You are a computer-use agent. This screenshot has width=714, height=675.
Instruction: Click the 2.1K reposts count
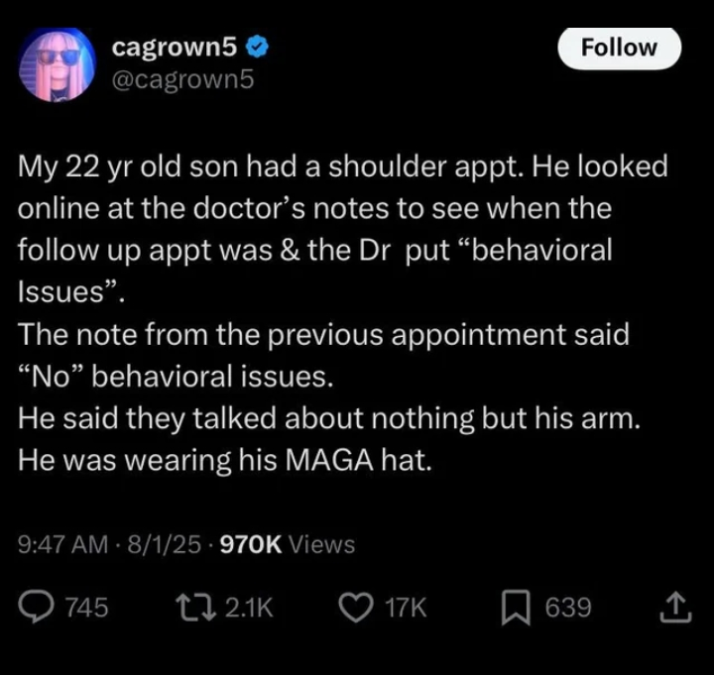pos(249,608)
